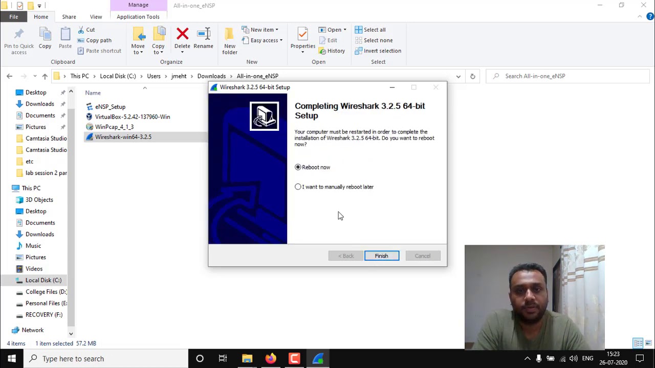Switch to the Home ribbon tab
The width and height of the screenshot is (655, 368).
tap(41, 17)
